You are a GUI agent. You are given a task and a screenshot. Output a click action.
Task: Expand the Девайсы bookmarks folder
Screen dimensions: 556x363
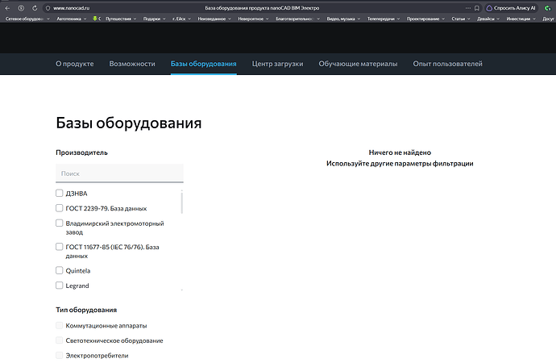click(488, 19)
